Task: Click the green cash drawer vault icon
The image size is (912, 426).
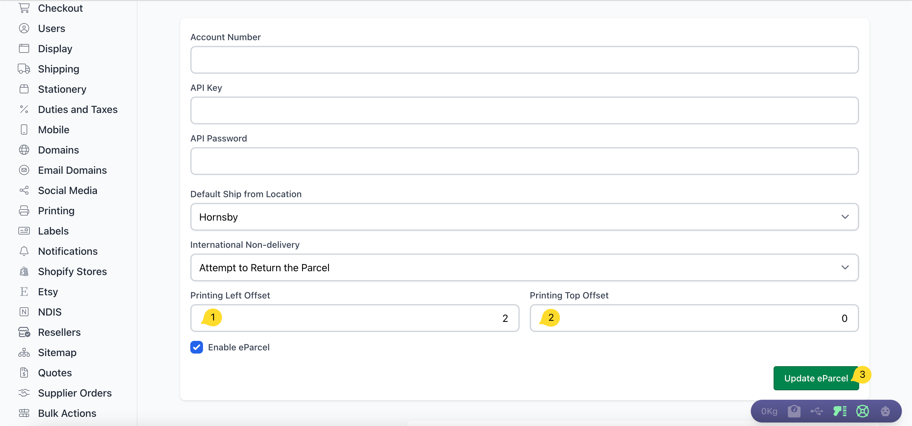Action: tap(862, 411)
